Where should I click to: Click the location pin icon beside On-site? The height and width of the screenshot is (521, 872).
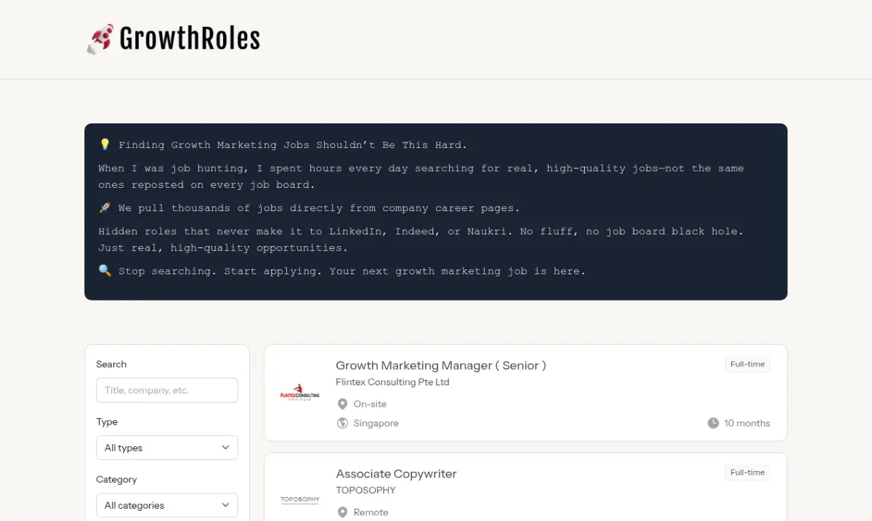coord(342,403)
